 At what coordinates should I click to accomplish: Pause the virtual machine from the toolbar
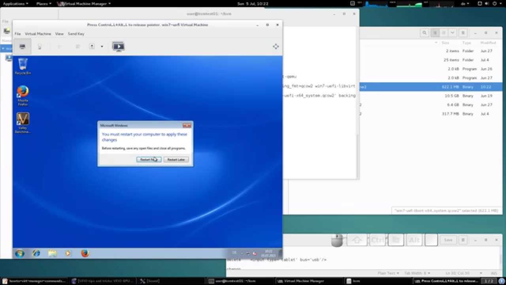pyautogui.click(x=77, y=47)
